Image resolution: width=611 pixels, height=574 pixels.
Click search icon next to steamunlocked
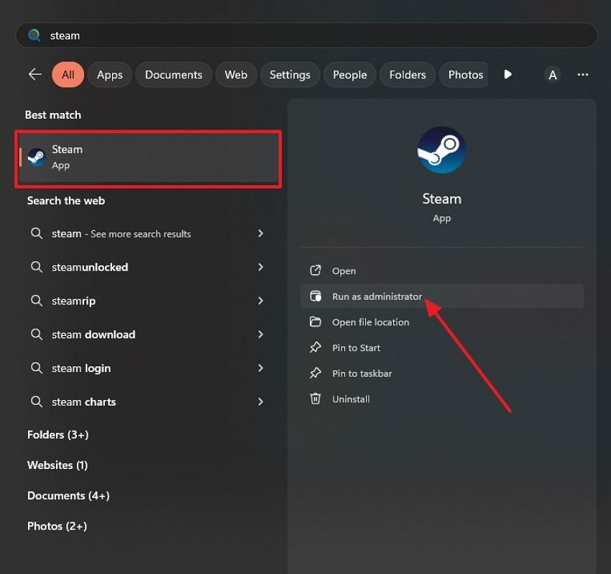37,267
